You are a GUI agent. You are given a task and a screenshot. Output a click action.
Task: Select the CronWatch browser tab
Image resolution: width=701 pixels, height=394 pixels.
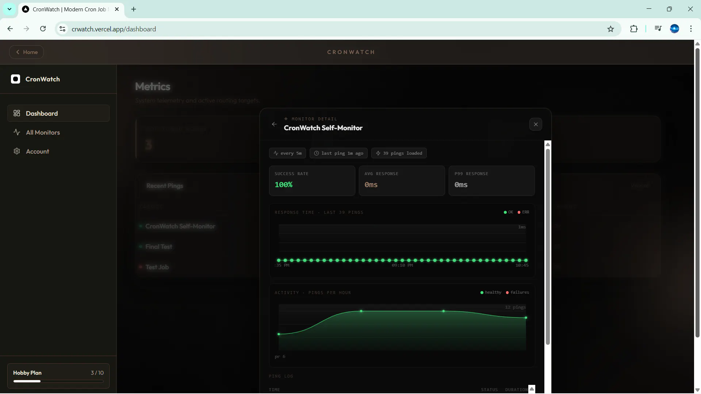(71, 9)
